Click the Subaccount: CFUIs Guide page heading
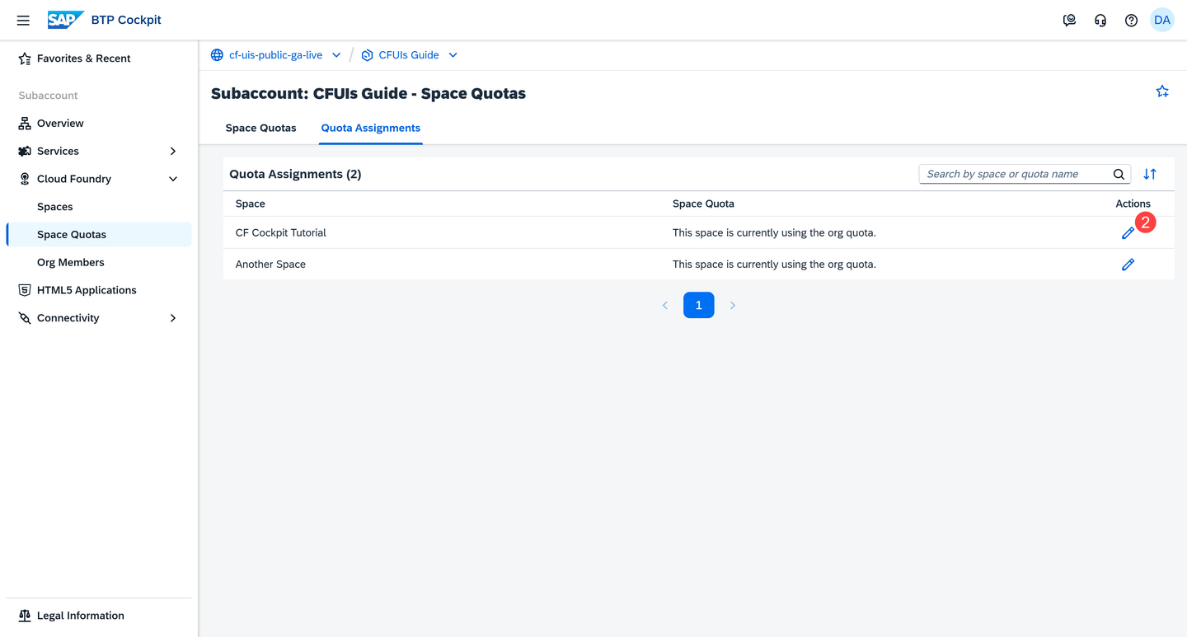This screenshot has width=1187, height=637. (x=368, y=93)
